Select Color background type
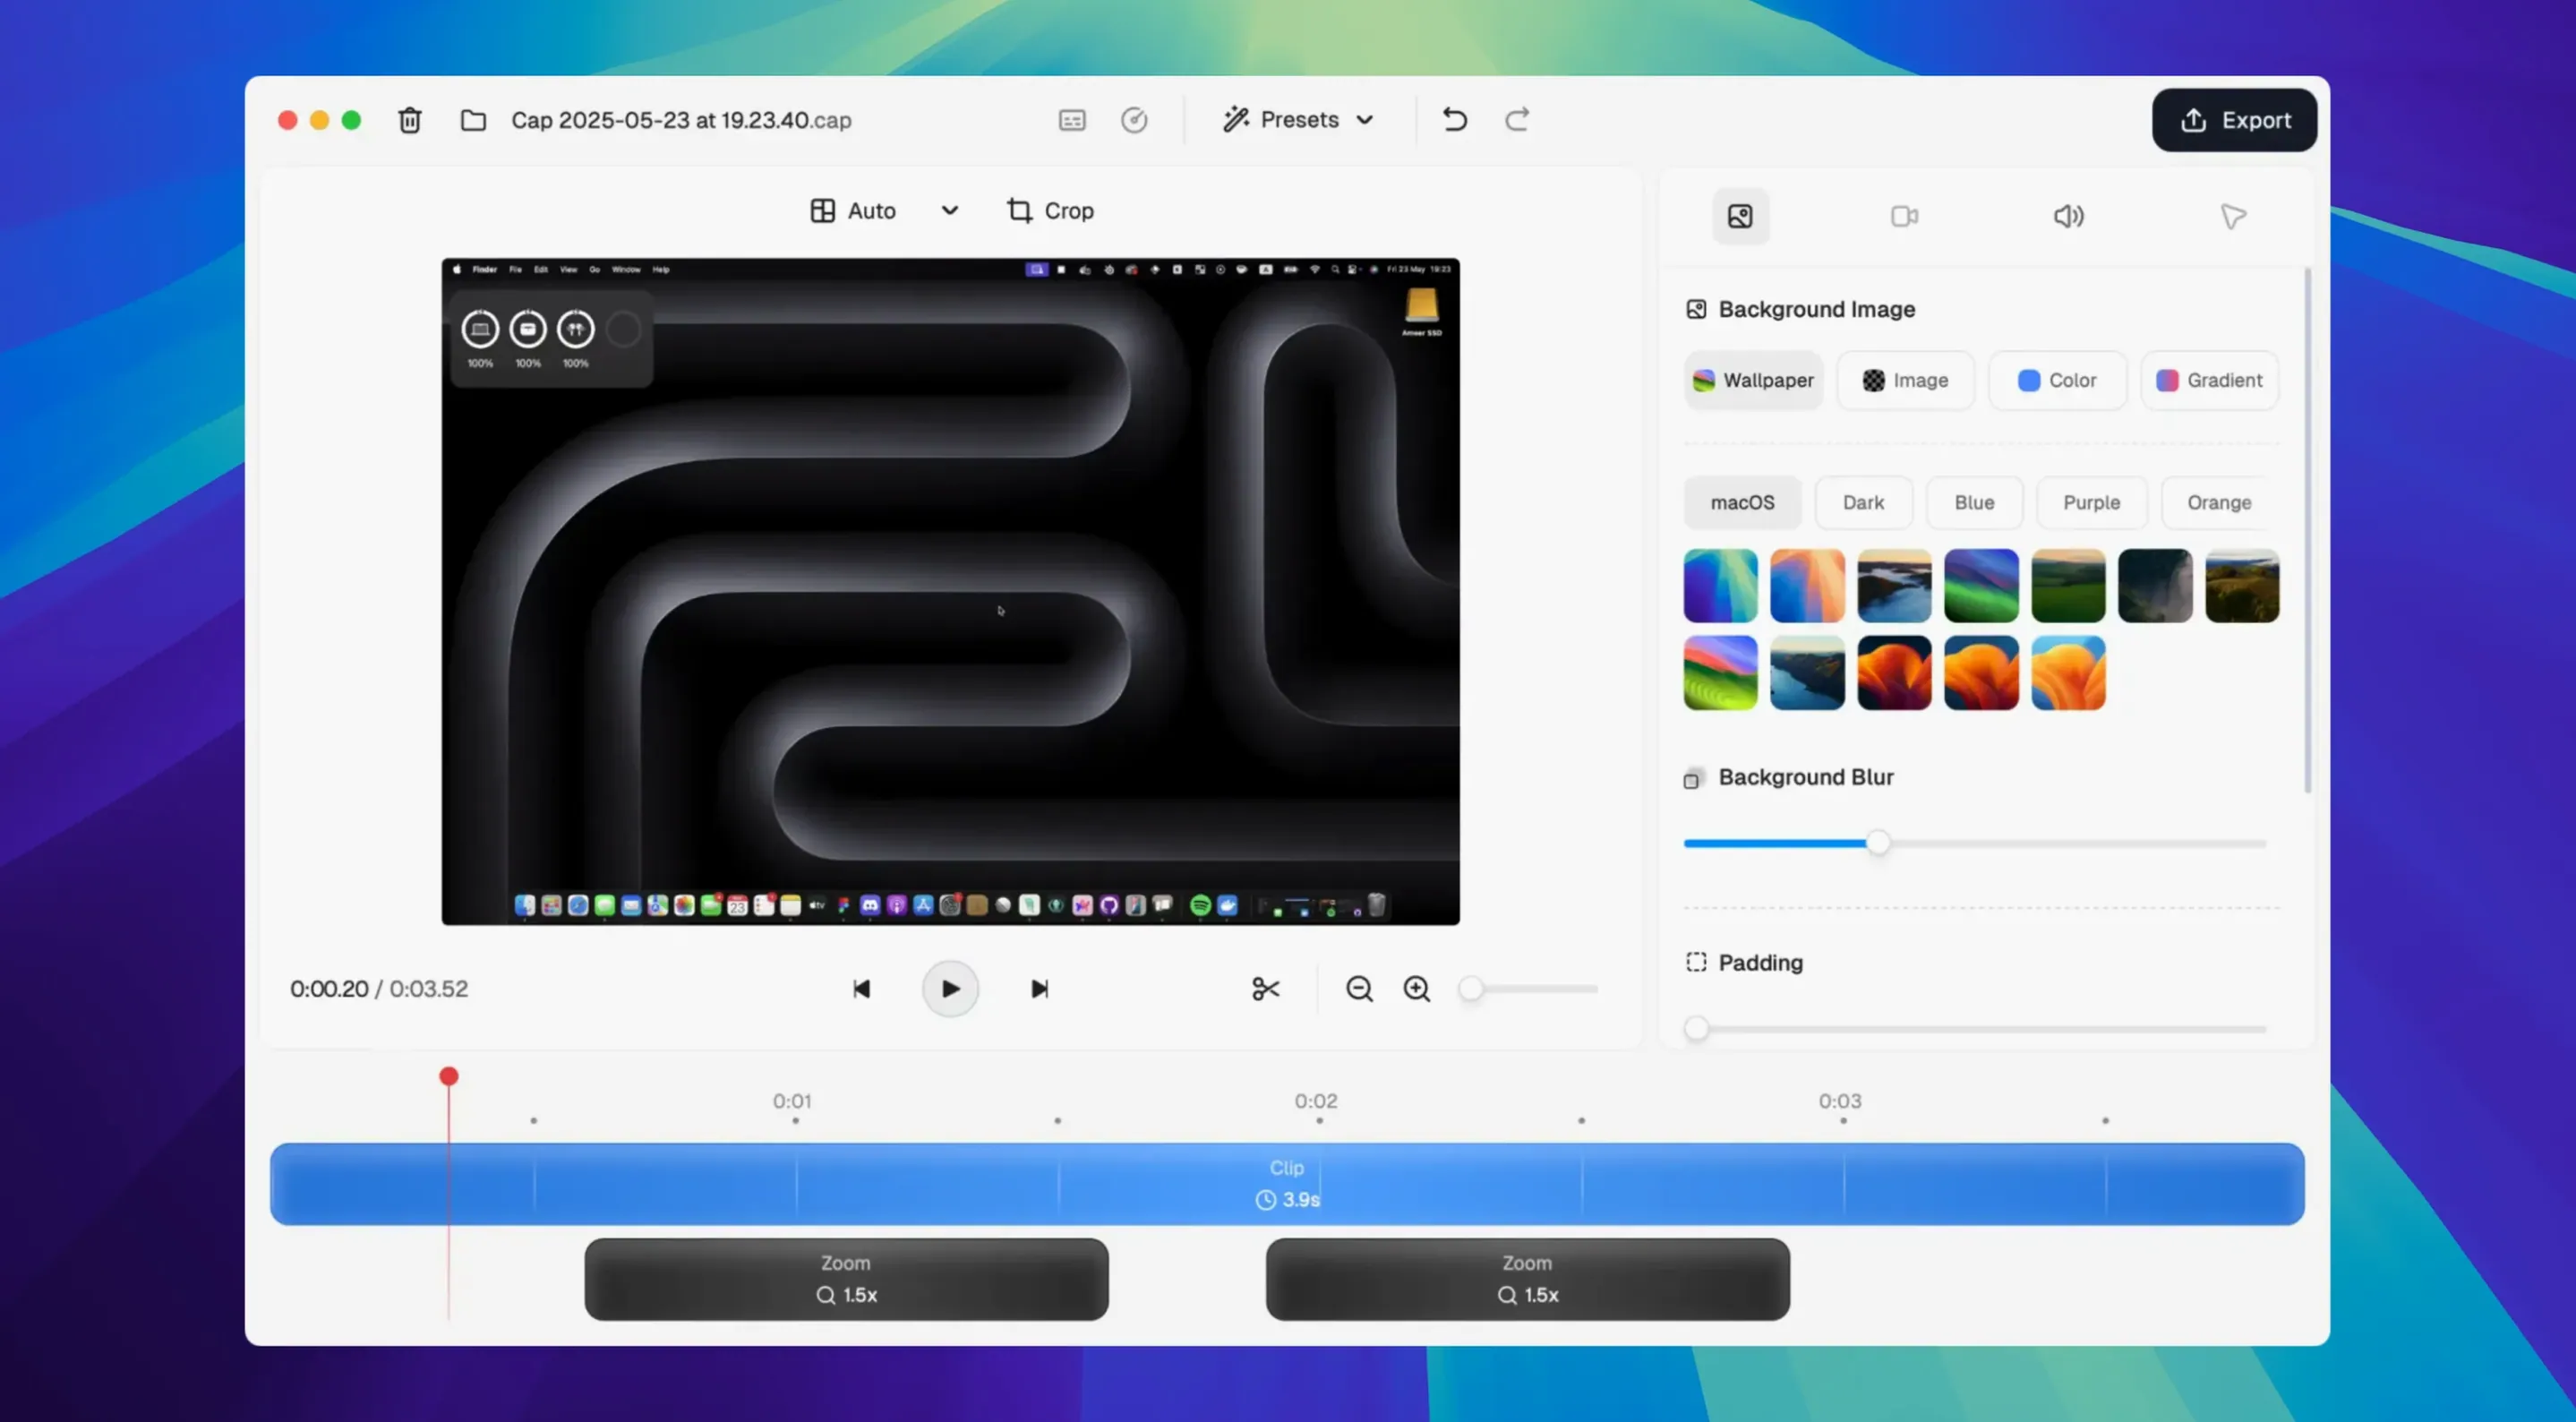 click(x=2057, y=380)
